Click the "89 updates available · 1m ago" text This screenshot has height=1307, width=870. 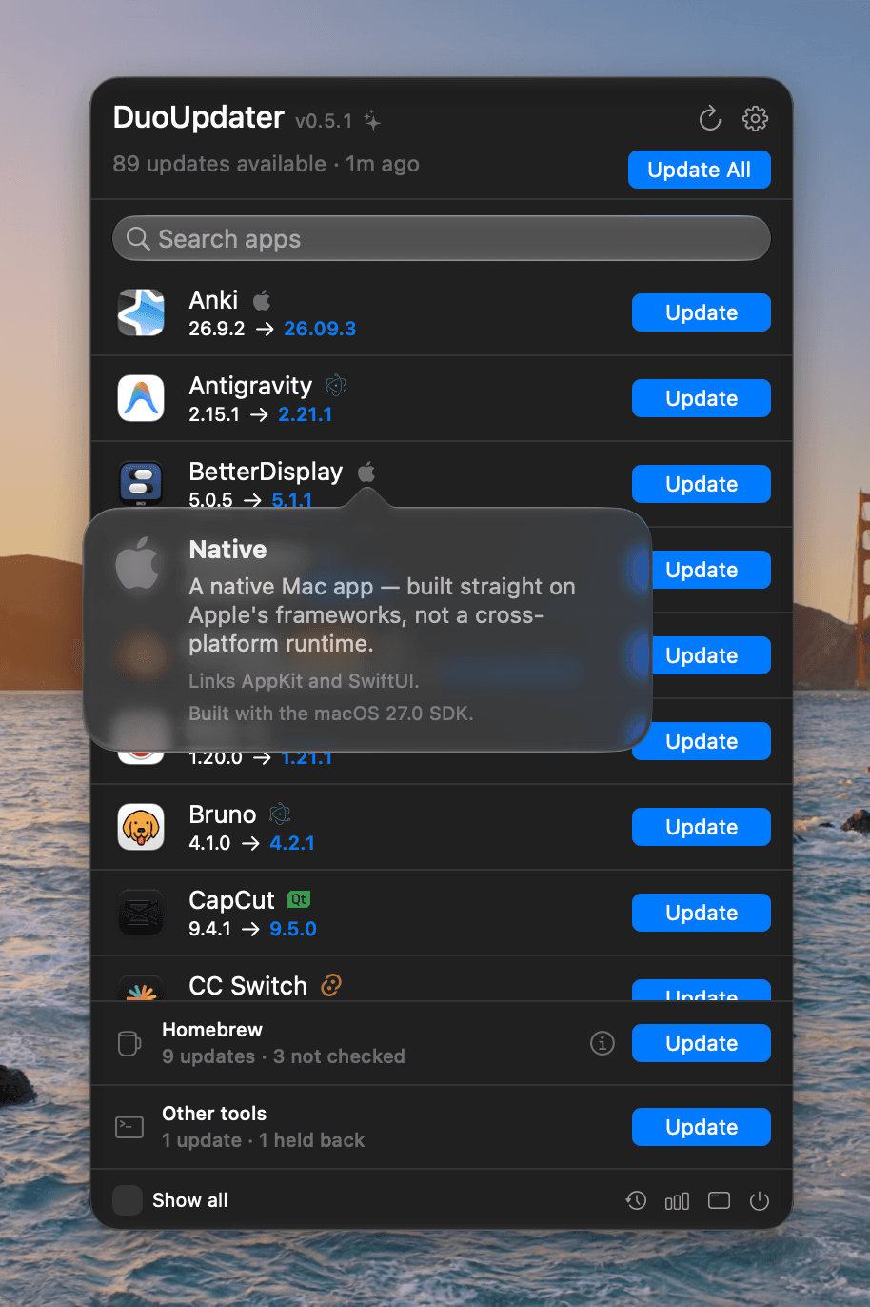click(266, 164)
